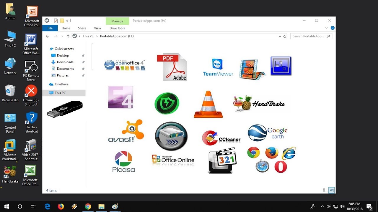Select This PC in the navigation pane
The height and width of the screenshot is (212, 378).
point(64,93)
